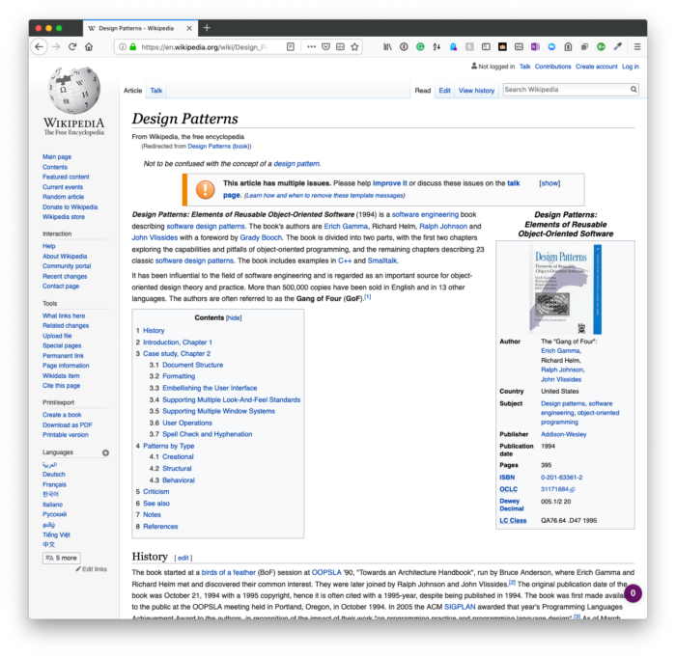The height and width of the screenshot is (657, 676).
Task: Open the Random article link
Action: 64,197
